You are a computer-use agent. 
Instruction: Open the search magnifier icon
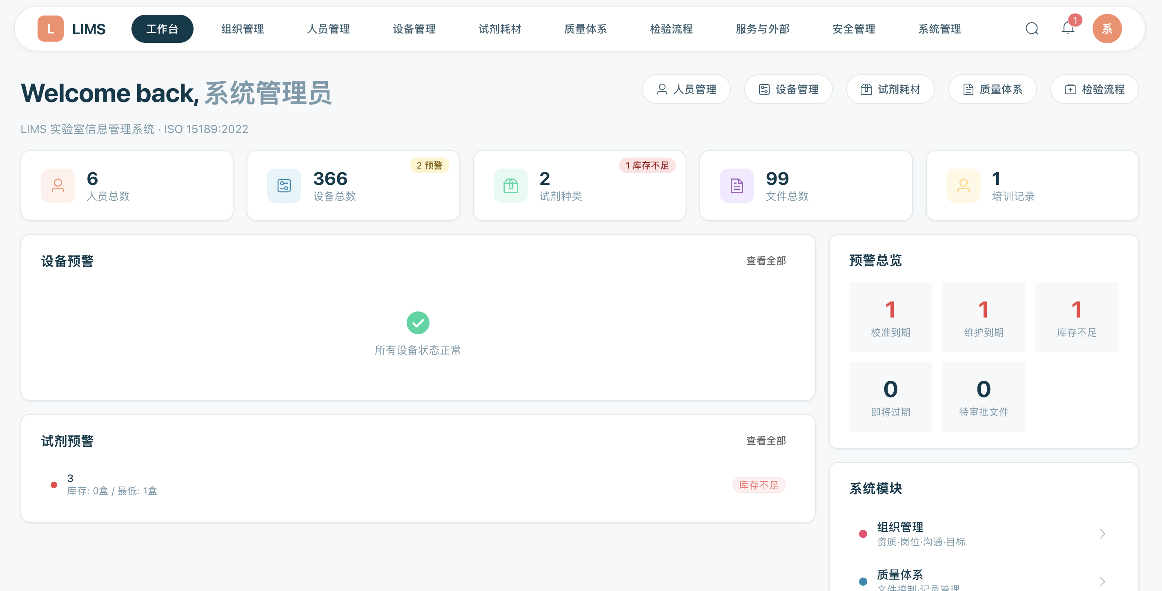tap(1032, 29)
